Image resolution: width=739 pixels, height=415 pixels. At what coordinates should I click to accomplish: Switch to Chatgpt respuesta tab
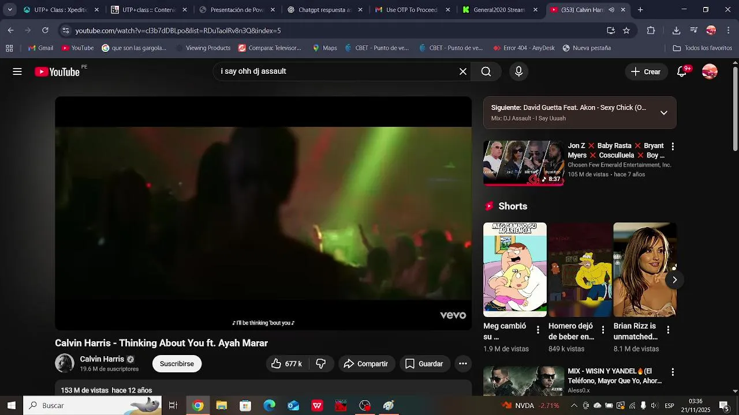point(324,10)
